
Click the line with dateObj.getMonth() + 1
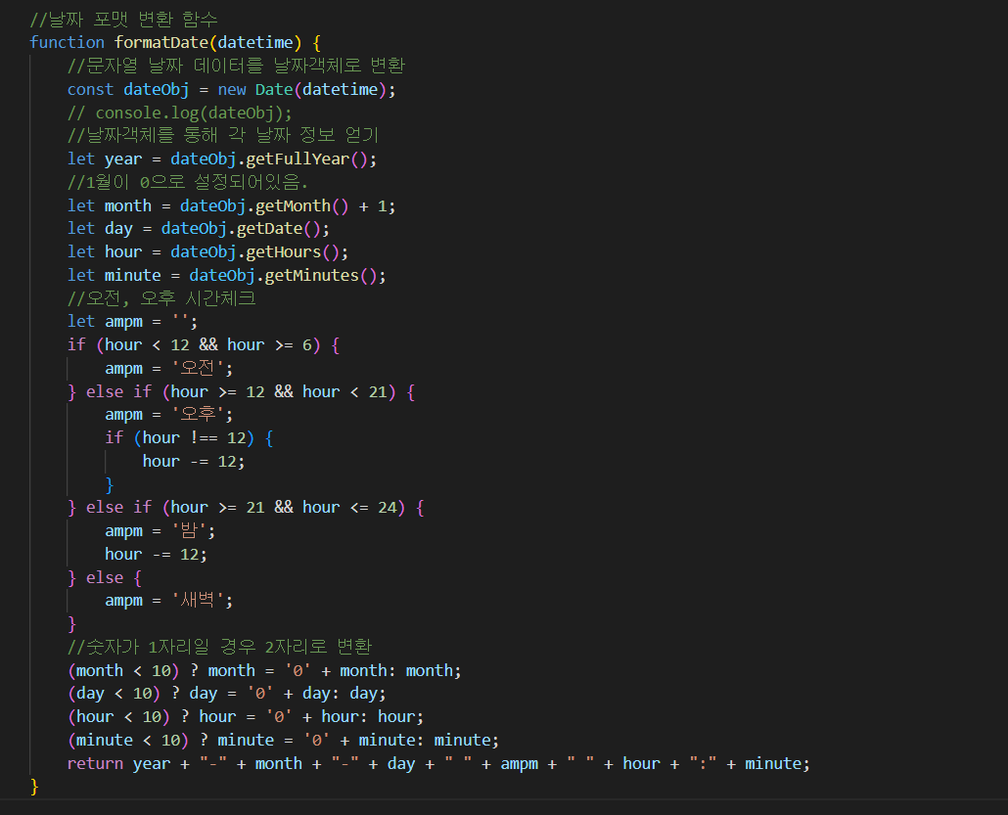pos(231,205)
